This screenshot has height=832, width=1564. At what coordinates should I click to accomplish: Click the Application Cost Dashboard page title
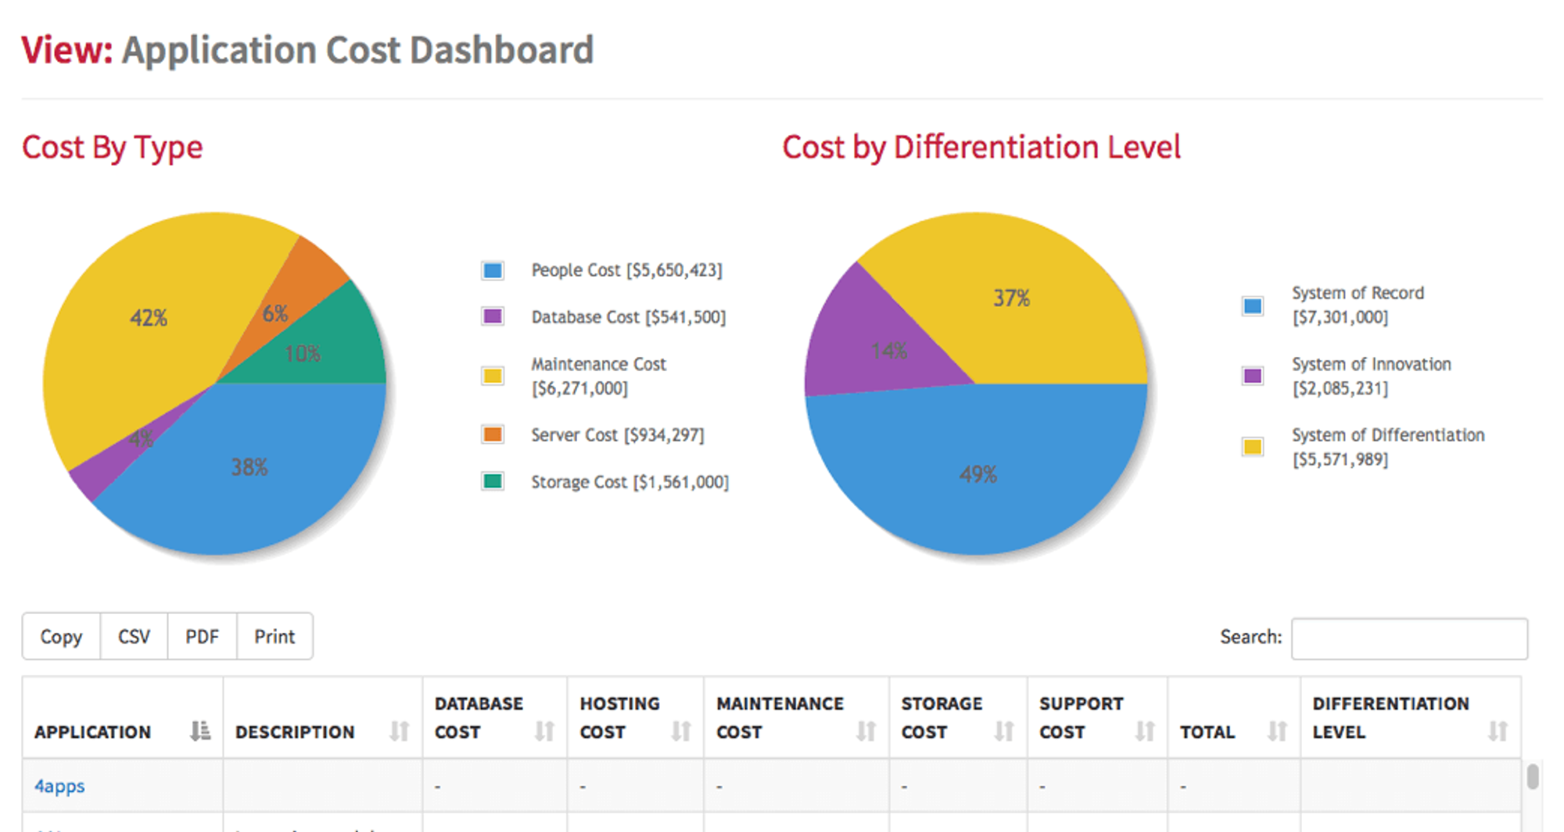click(357, 50)
